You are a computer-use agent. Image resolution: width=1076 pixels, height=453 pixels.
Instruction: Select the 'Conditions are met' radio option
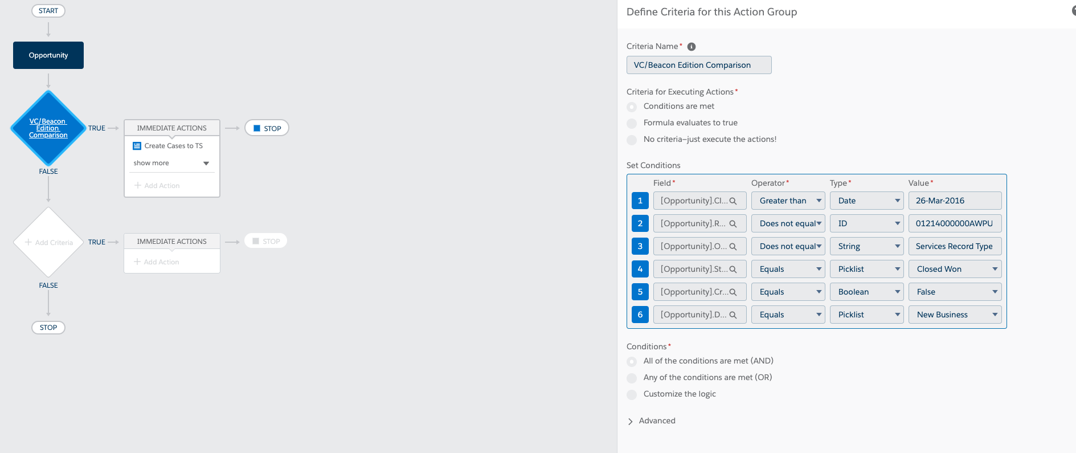point(632,107)
